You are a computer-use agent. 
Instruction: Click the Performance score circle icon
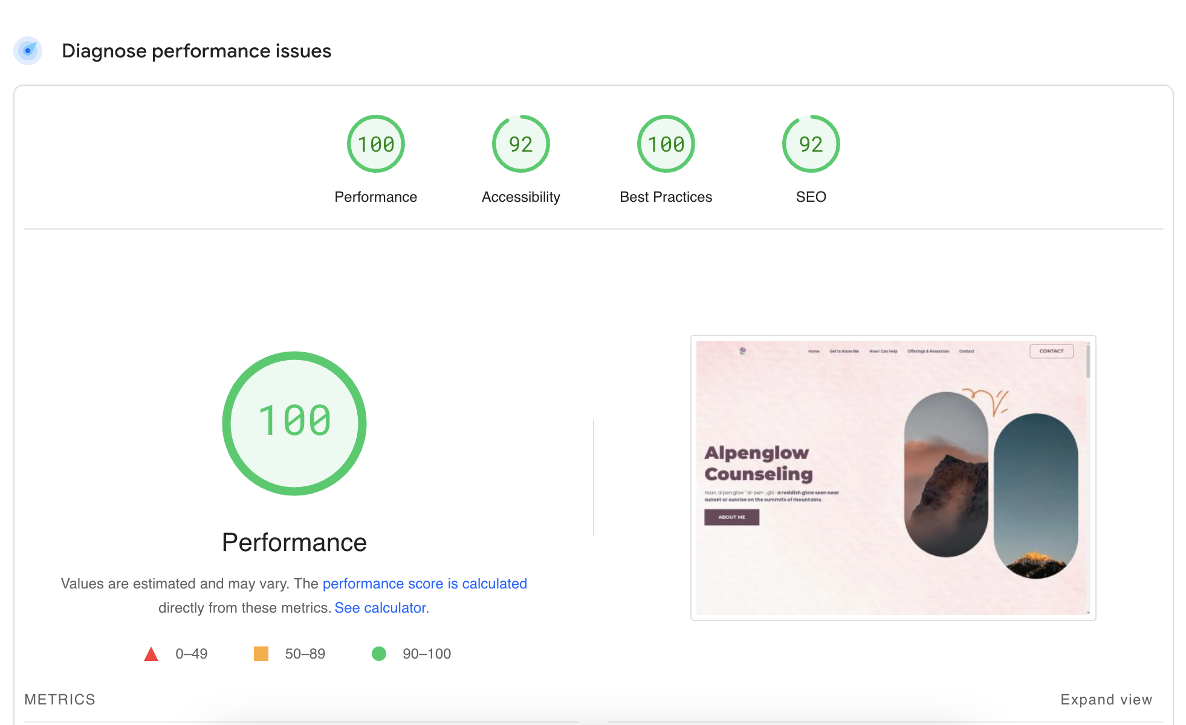[375, 144]
